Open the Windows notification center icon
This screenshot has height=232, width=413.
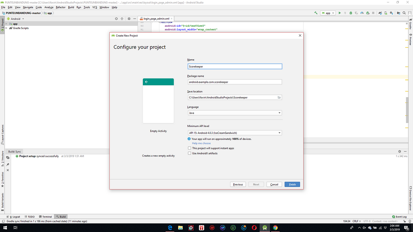(406, 228)
